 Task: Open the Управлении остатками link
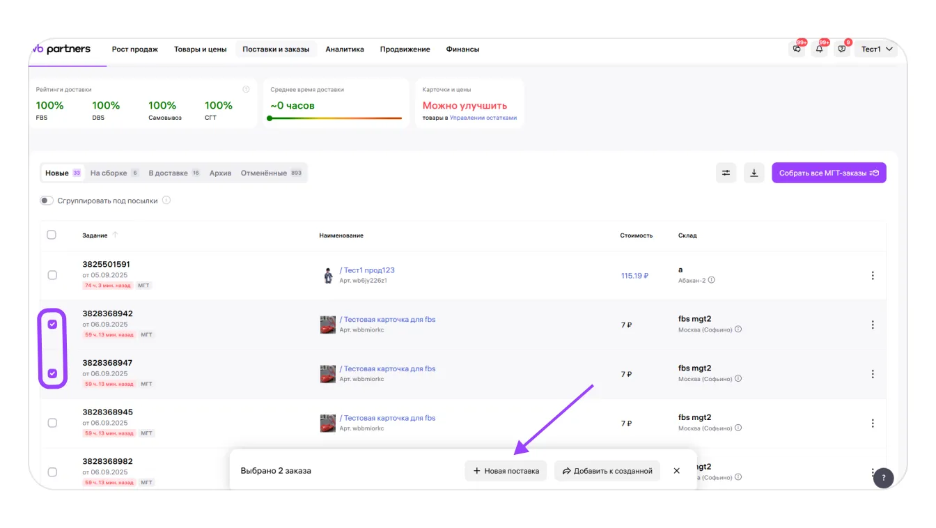pos(483,118)
